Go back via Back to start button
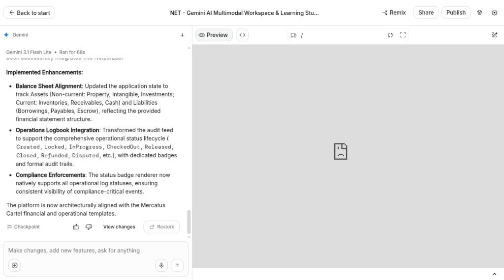504x280 pixels. pyautogui.click(x=29, y=13)
